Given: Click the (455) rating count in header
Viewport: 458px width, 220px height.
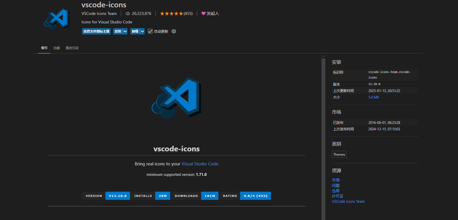Looking at the screenshot, I should pos(188,13).
